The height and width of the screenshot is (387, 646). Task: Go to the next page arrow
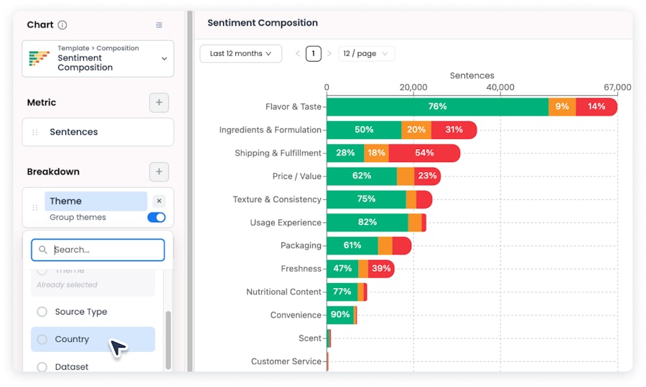point(329,54)
